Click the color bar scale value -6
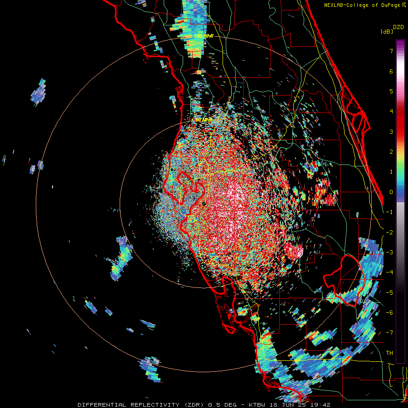 click(x=389, y=312)
